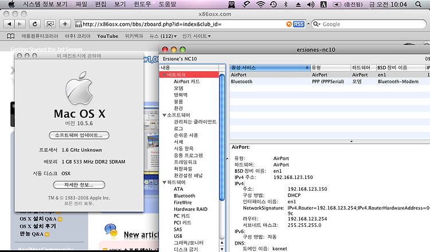Select Bluetooth under hardware tree
The width and height of the screenshot is (430, 252).
(184, 196)
